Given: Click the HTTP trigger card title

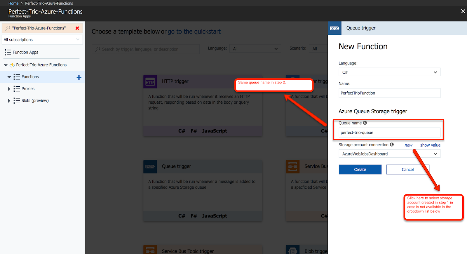Looking at the screenshot, I should [x=175, y=81].
